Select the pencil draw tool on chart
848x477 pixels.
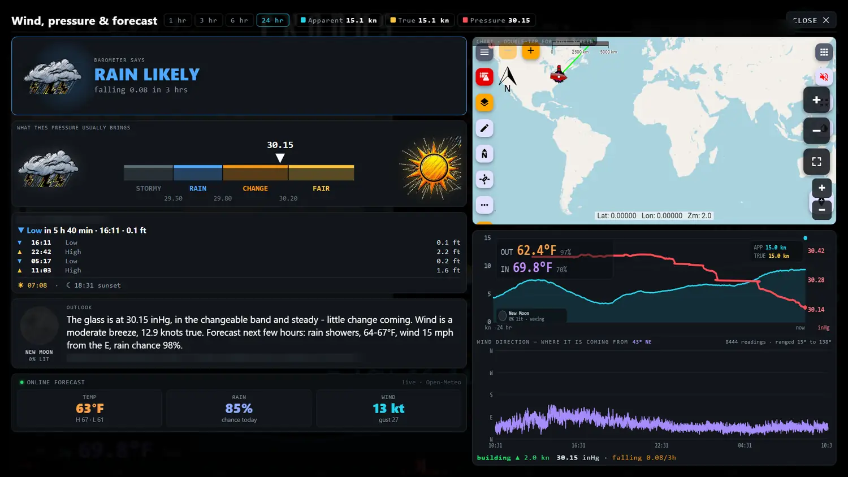[x=484, y=128]
